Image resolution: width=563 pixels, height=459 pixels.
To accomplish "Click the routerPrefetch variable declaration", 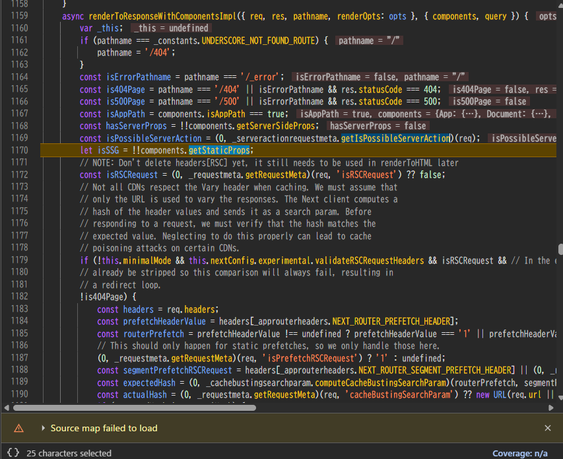I will pos(154,334).
